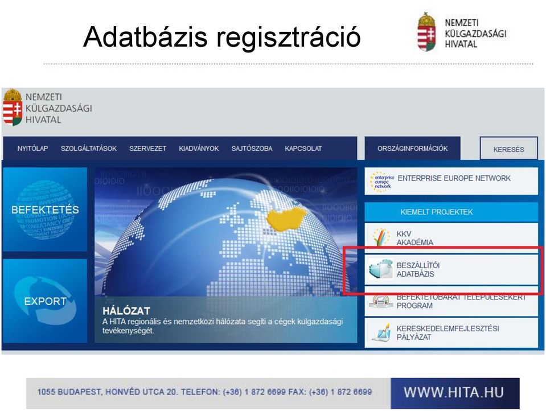
Task: Open the KERESKEDELEMFEJLESZTÉSI PÁLYÁZAT link
Action: (448, 332)
